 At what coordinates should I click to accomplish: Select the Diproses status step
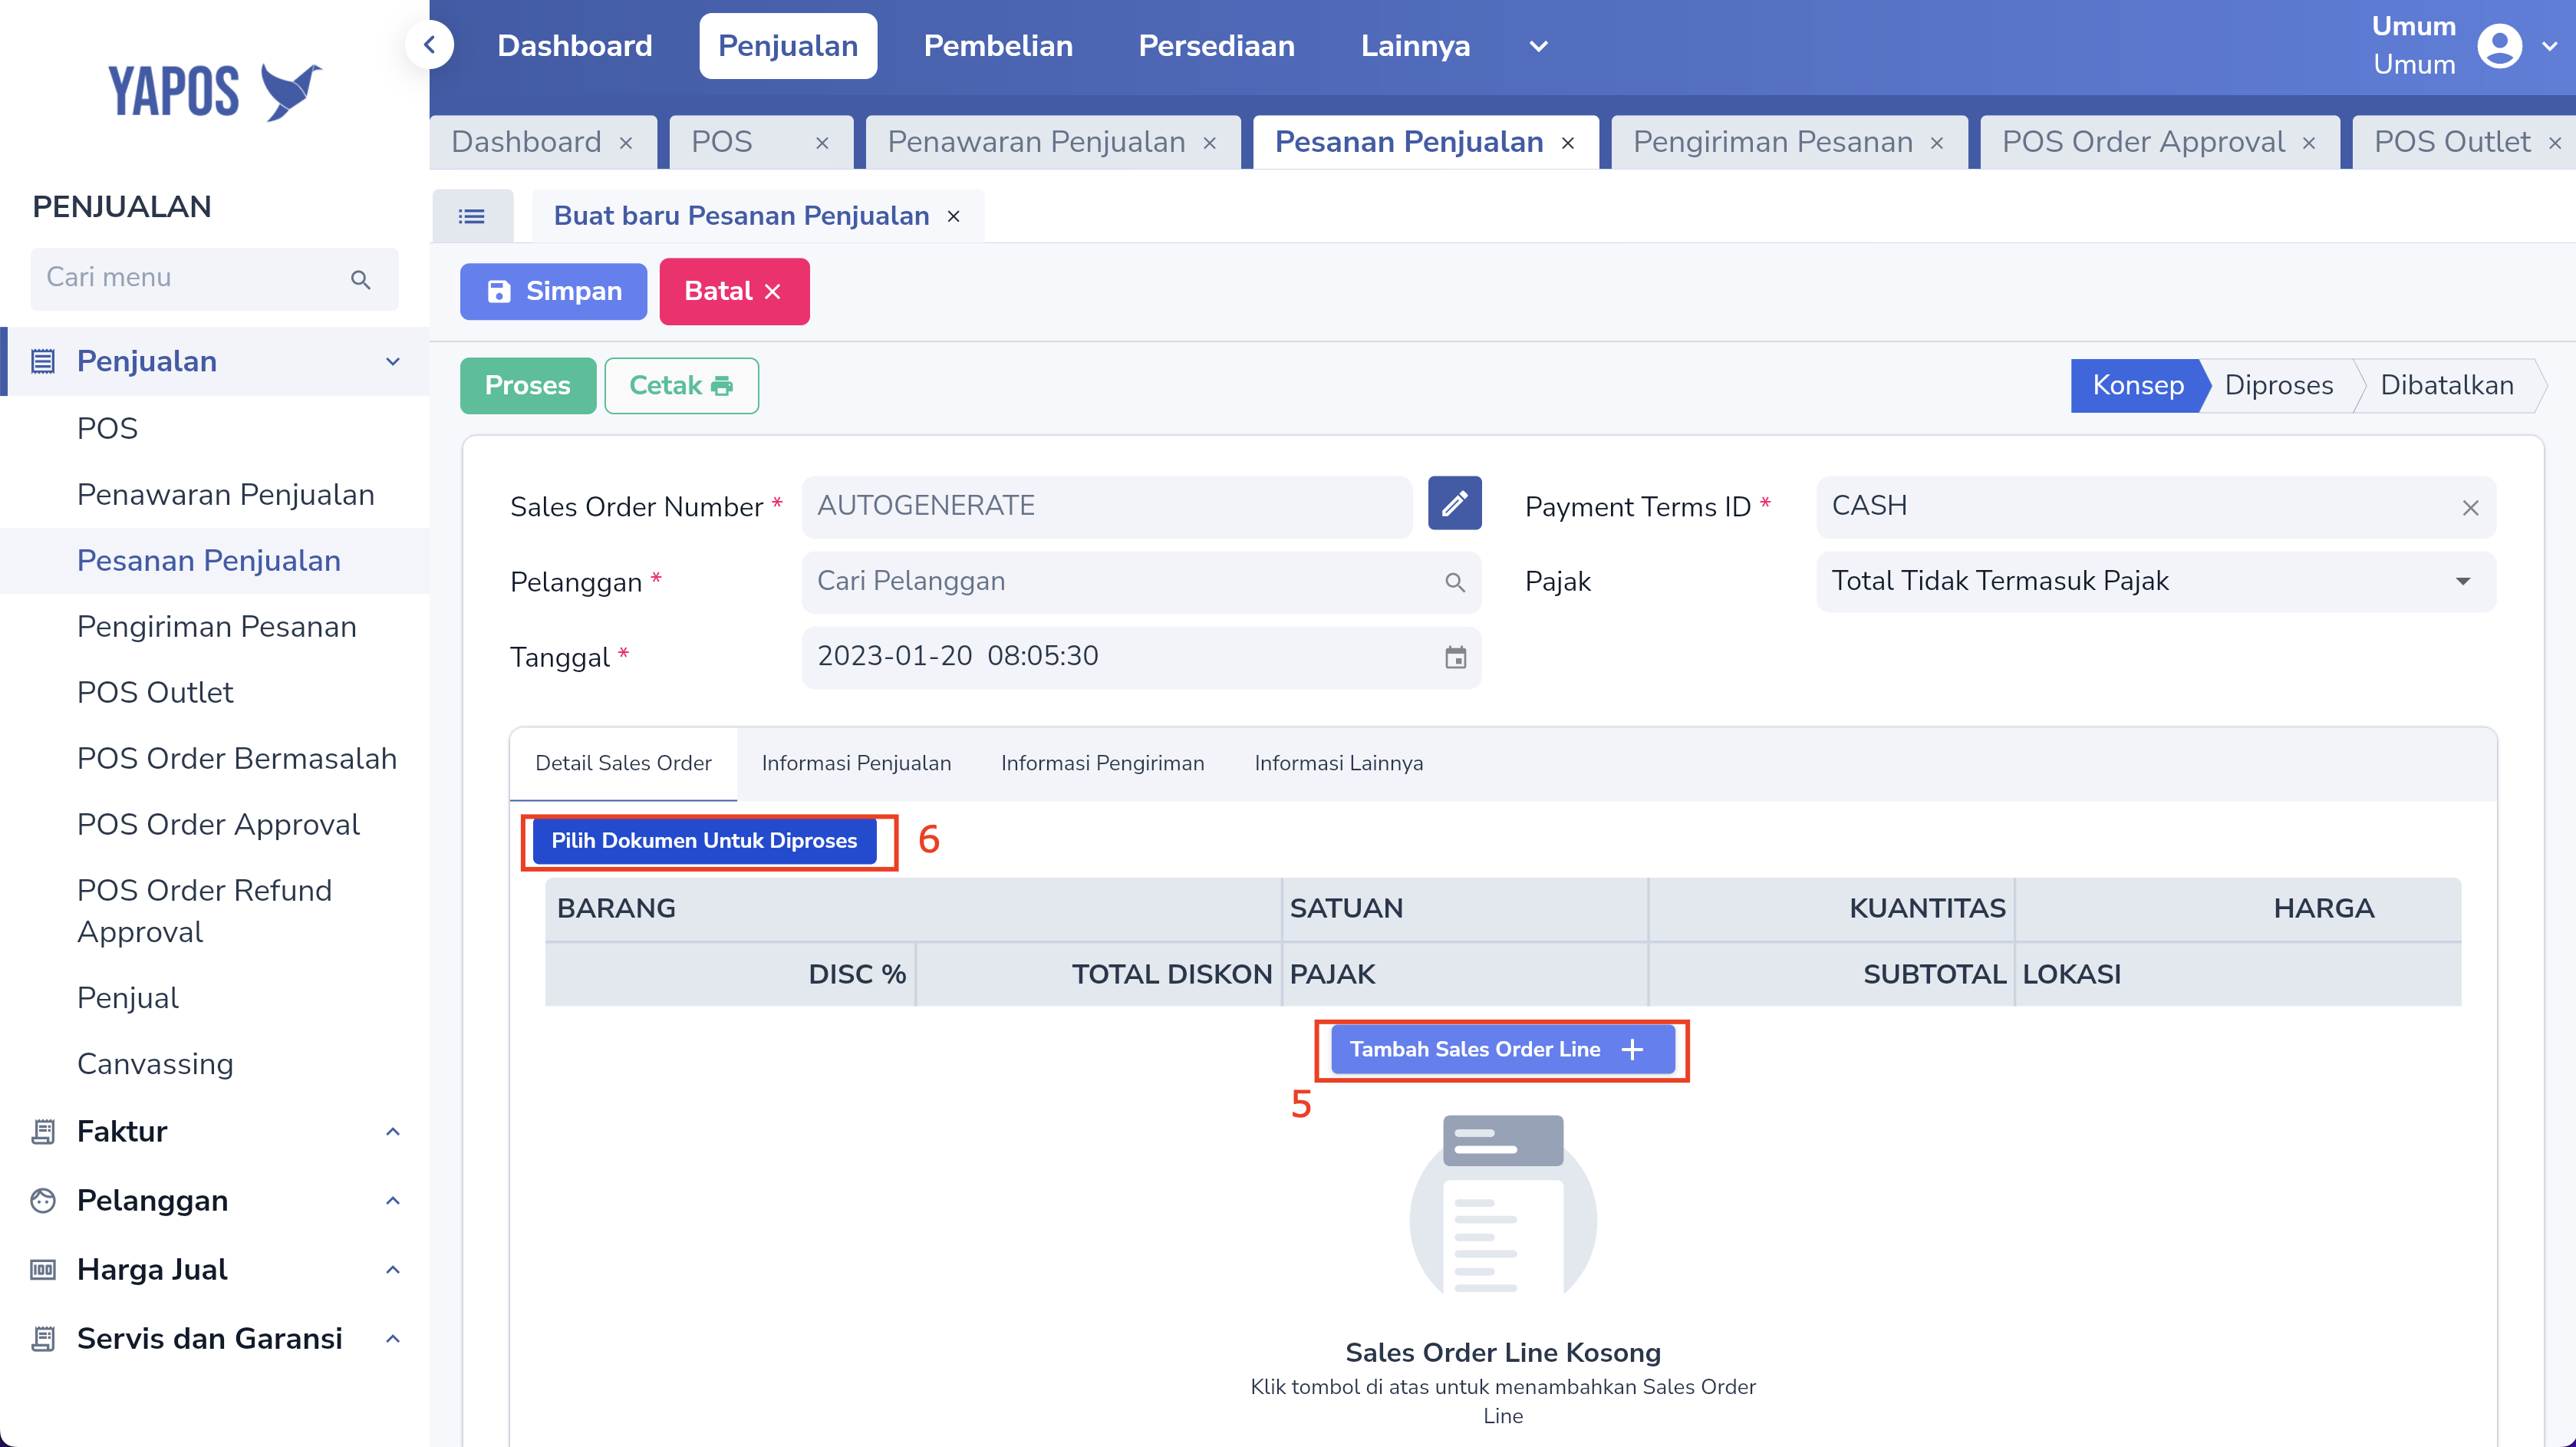[2278, 385]
